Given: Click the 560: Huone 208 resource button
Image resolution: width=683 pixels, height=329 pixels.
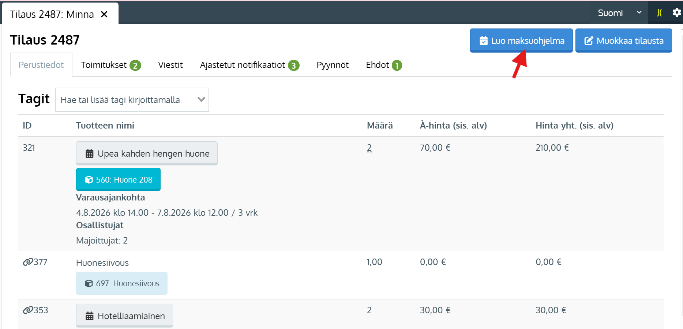Looking at the screenshot, I should coord(118,179).
